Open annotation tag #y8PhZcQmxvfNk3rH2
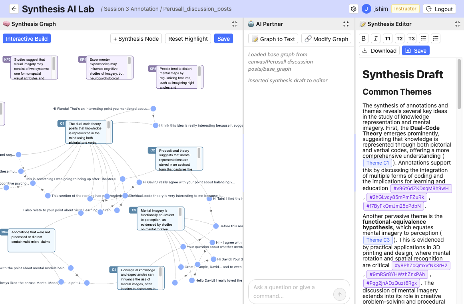The width and height of the screenshot is (464, 304). coord(421,266)
